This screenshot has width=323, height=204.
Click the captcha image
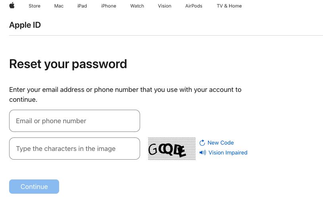point(172,149)
